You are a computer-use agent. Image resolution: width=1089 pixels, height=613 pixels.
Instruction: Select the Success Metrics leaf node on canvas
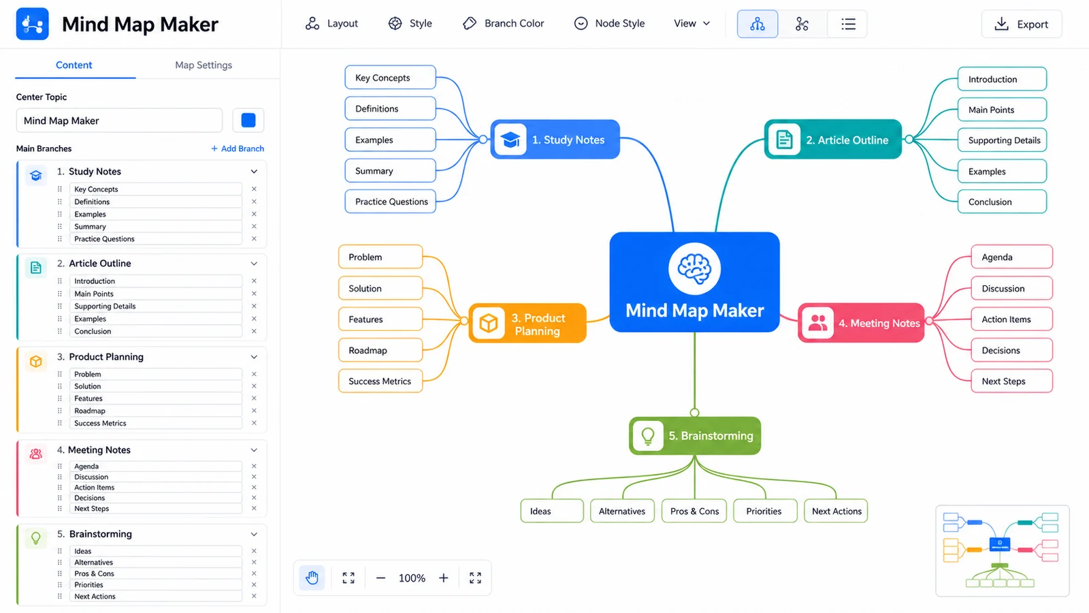coord(380,381)
